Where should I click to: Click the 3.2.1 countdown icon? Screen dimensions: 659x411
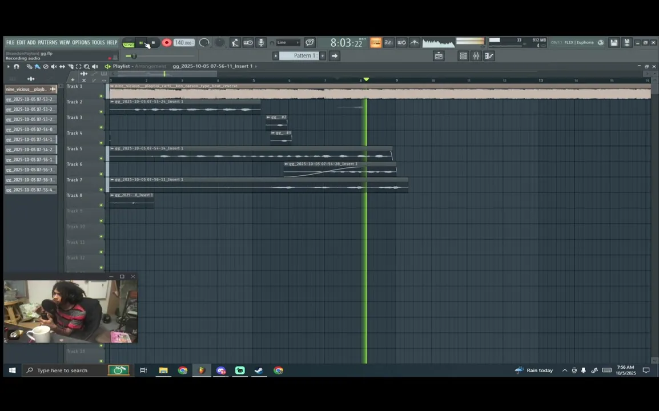tap(389, 42)
